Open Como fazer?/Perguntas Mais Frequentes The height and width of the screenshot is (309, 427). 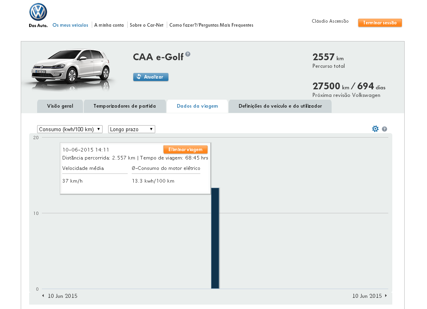click(212, 25)
